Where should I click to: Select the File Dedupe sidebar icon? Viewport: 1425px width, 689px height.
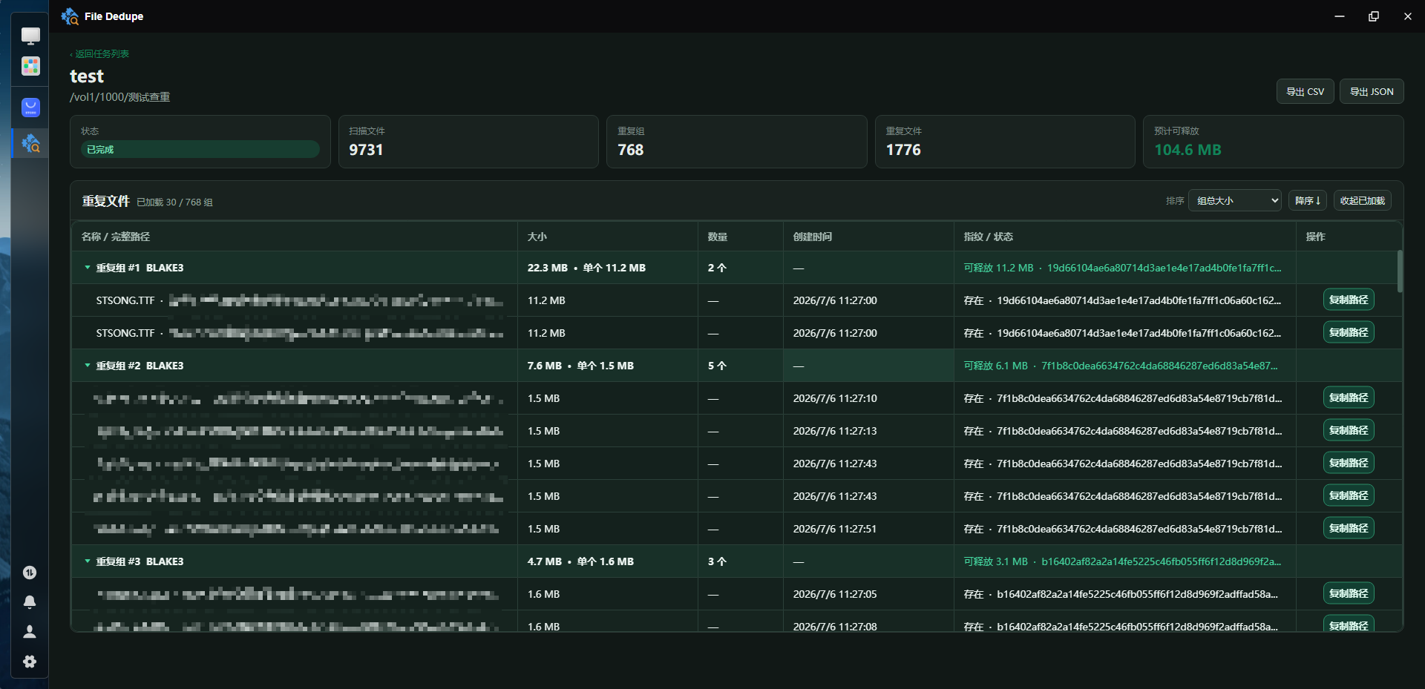coord(30,143)
